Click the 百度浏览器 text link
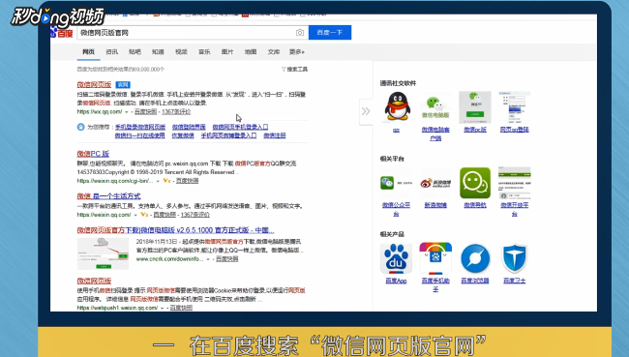 point(475,281)
